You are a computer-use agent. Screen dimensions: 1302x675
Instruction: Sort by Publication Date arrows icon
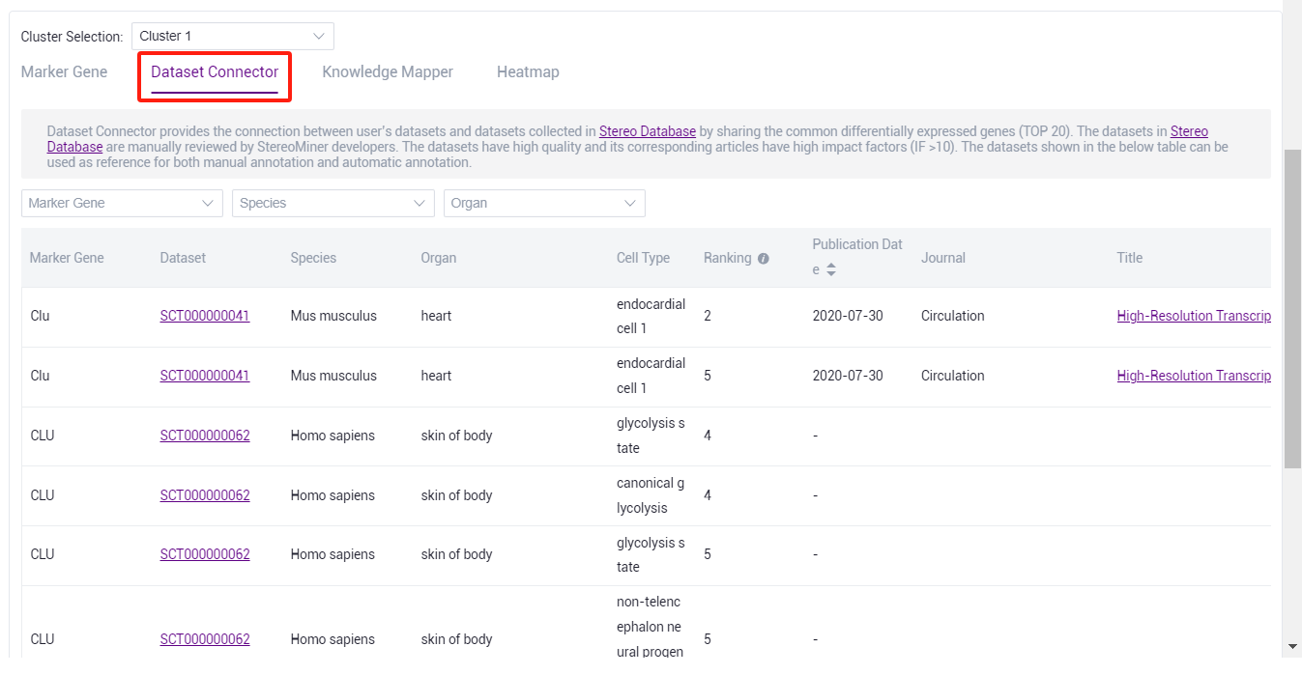coord(831,270)
